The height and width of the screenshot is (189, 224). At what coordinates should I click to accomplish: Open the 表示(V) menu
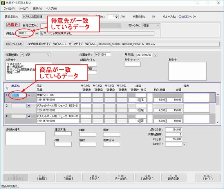(x=37, y=9)
